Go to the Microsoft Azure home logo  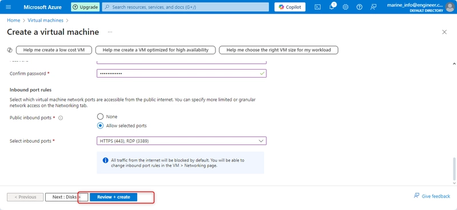point(42,7)
